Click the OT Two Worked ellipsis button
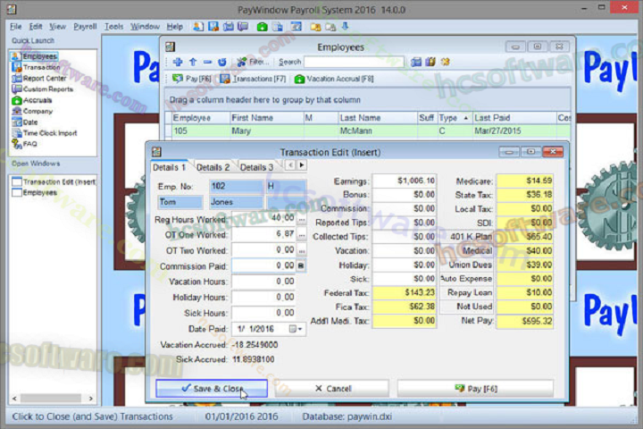643x429 pixels. 302,250
